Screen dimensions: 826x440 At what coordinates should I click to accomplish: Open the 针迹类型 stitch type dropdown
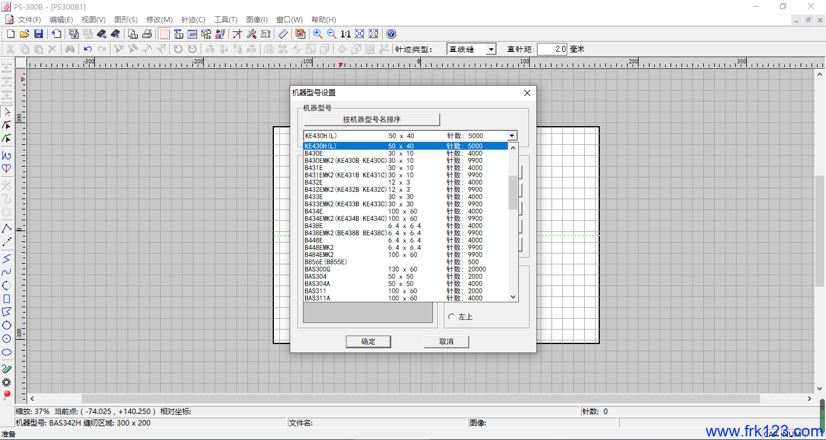(490, 49)
